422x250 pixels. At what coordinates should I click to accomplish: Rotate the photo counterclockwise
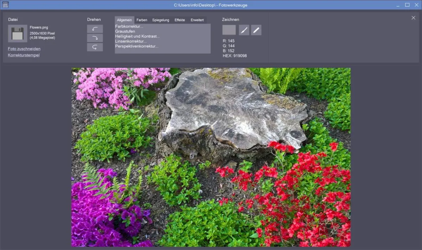pos(95,29)
